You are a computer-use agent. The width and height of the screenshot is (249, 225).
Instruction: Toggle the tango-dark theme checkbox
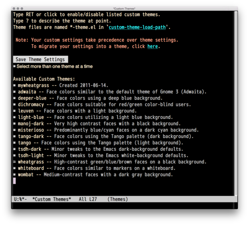[14, 136]
